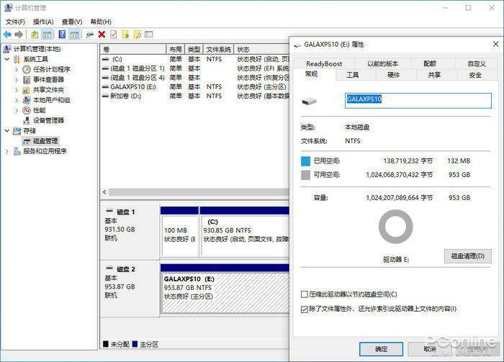Click the forward arrow toolbar icon
This screenshot has width=504, height=362.
[x=19, y=35]
